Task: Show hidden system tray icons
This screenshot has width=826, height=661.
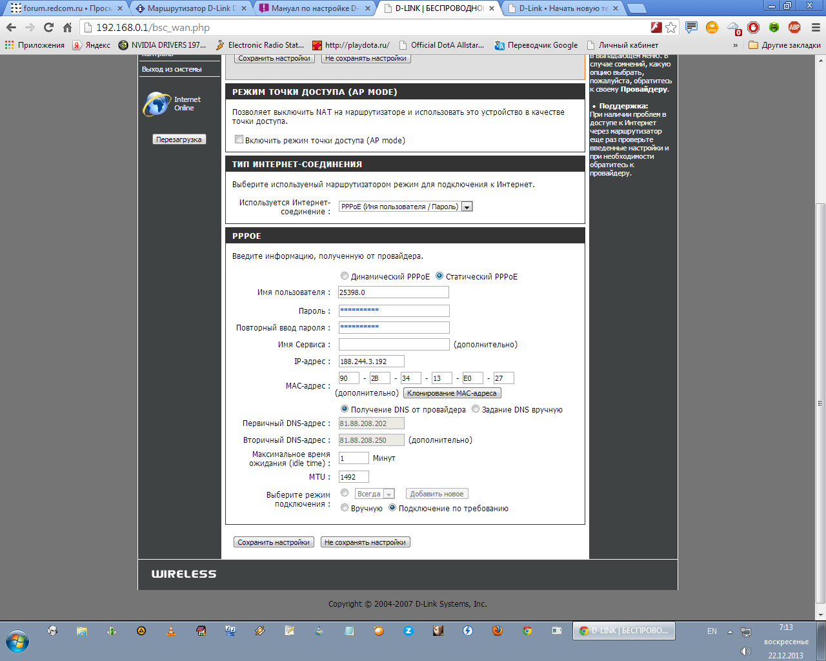Action: (730, 632)
